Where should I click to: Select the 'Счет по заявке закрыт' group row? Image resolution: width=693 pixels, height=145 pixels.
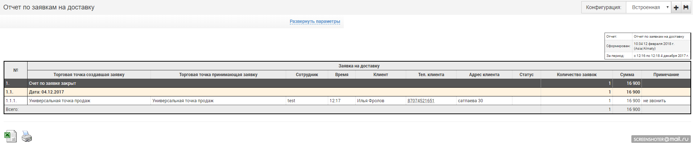(53, 83)
